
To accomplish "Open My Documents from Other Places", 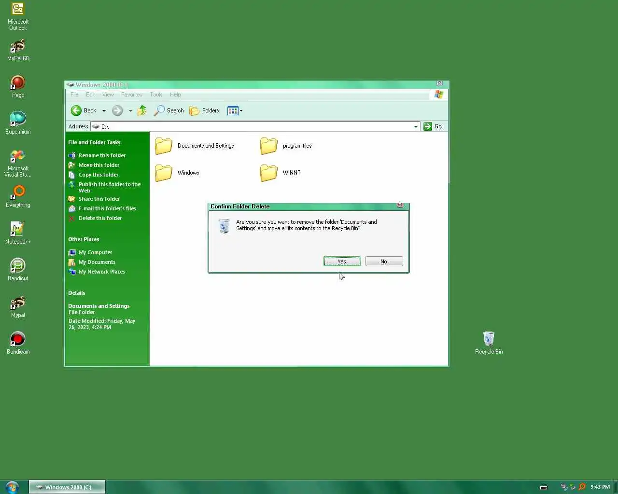I will tap(97, 262).
